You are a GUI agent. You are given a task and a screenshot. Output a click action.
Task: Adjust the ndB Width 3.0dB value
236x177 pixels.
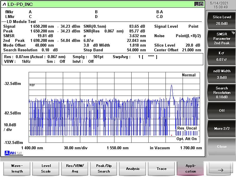[x=222, y=74]
